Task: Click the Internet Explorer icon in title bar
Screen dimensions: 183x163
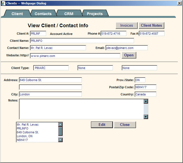Action: (x=3, y=3)
